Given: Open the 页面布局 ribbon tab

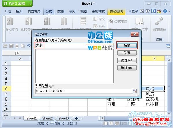Looking at the screenshot, I should pos(34,11).
